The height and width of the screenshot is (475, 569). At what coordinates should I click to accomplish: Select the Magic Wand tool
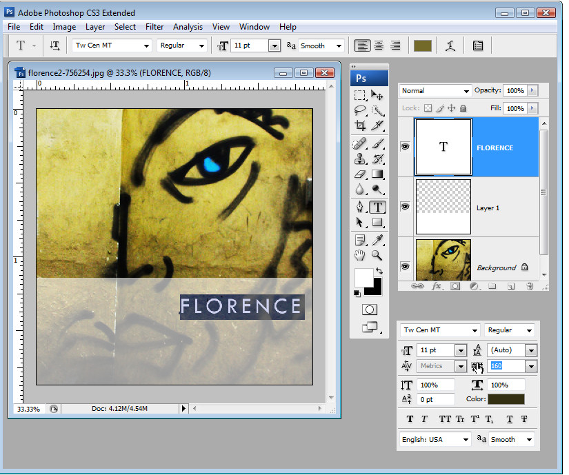click(x=377, y=110)
